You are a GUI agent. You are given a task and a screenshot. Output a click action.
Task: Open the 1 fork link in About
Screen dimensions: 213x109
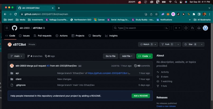162,86
